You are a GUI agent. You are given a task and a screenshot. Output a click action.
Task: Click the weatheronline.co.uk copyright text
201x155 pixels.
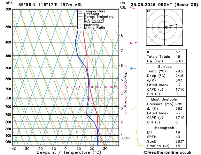(167, 152)
